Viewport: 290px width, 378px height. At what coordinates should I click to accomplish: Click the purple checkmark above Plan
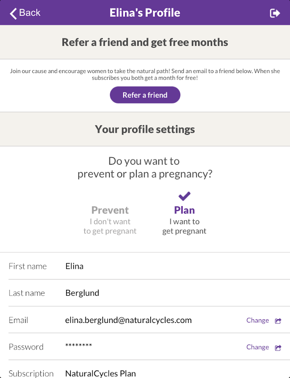pyautogui.click(x=184, y=196)
